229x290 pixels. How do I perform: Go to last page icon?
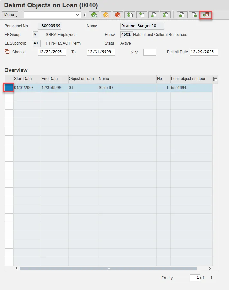(x=165, y=15)
